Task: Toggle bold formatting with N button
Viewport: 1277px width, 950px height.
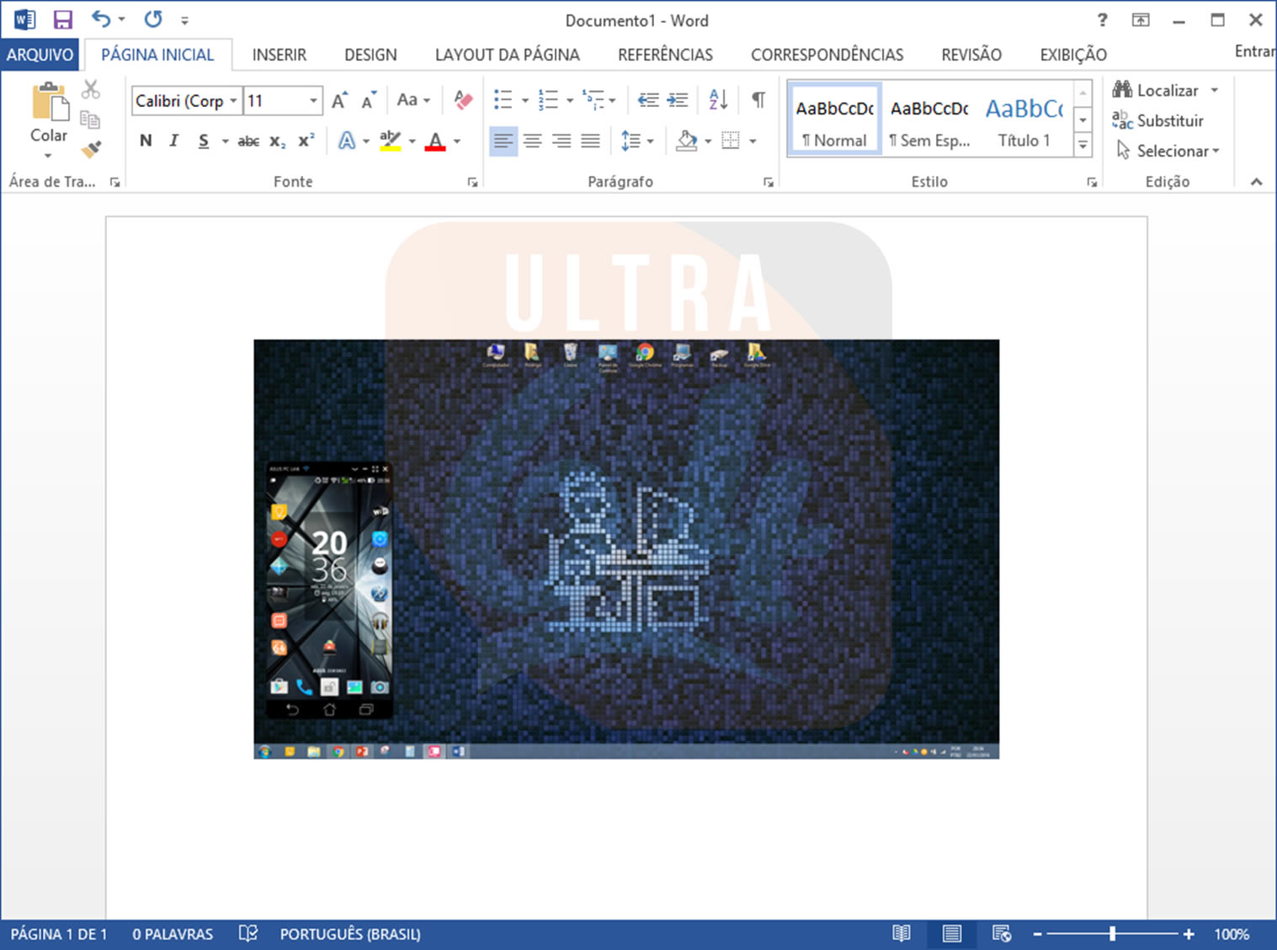Action: [146, 141]
